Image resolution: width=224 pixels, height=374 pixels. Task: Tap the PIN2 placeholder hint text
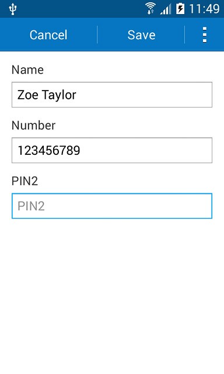[x=31, y=206]
